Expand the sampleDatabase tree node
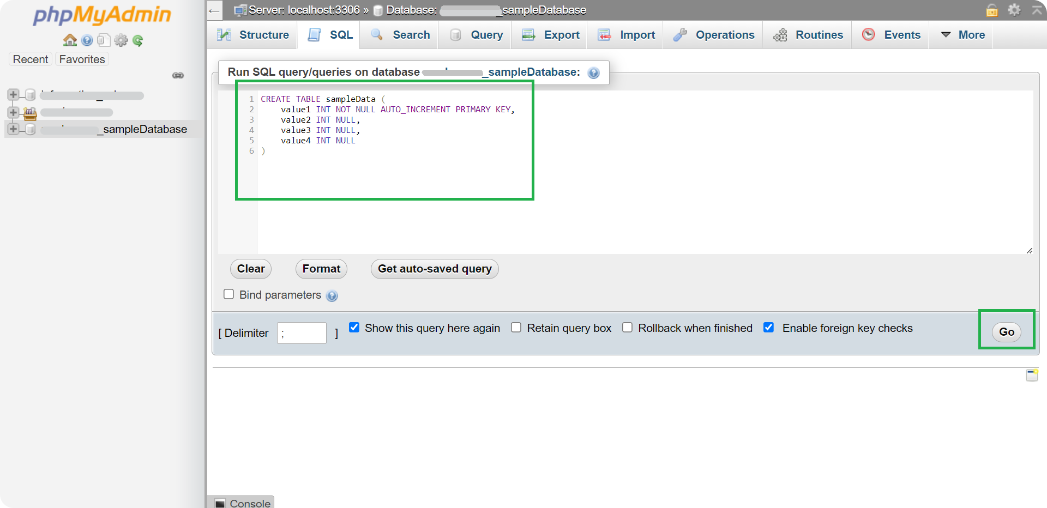This screenshot has width=1047, height=508. coord(13,129)
